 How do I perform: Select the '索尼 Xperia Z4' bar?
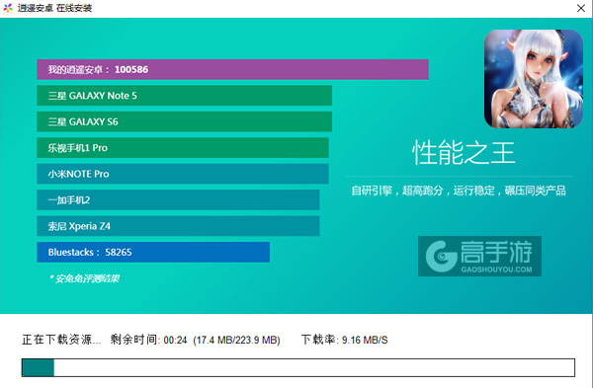(x=178, y=226)
